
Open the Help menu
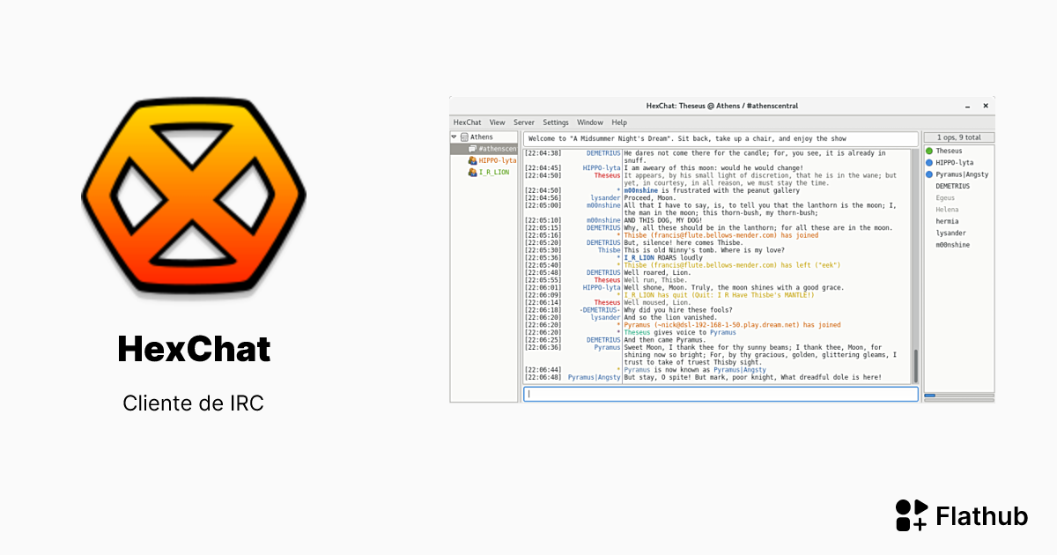coord(619,122)
